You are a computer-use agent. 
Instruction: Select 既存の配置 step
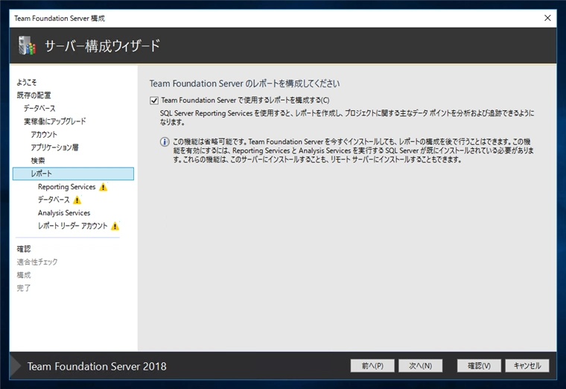tap(34, 95)
